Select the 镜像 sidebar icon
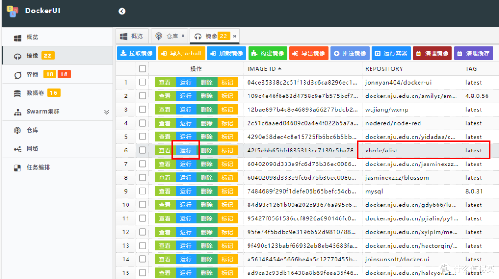 coord(17,55)
